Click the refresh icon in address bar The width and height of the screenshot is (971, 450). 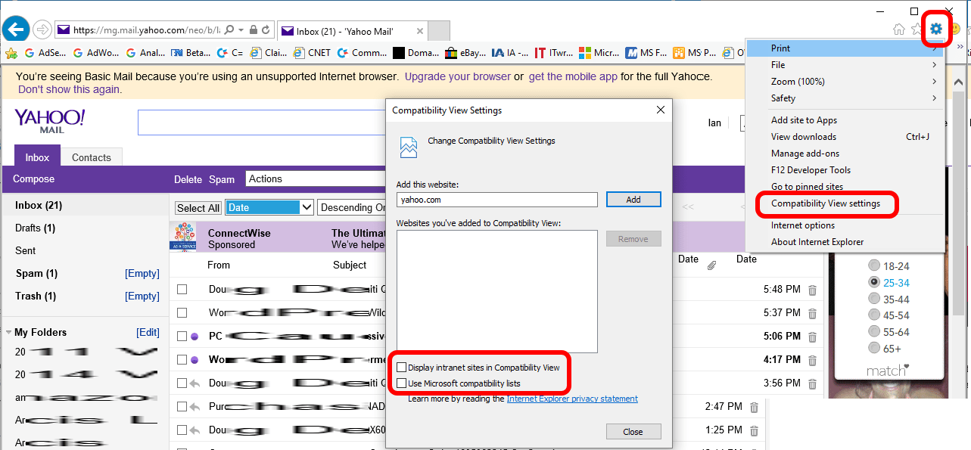[266, 30]
